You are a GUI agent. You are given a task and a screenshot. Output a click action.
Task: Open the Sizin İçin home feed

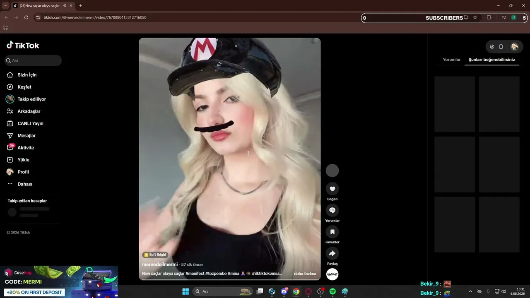tap(22, 75)
